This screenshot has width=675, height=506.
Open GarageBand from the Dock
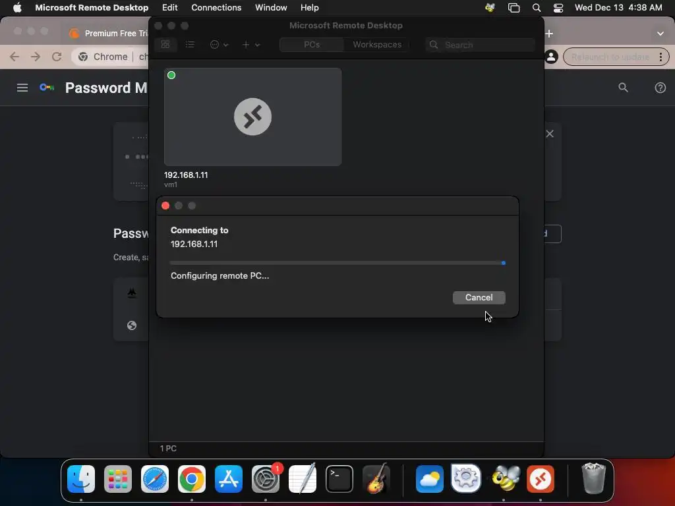376,479
